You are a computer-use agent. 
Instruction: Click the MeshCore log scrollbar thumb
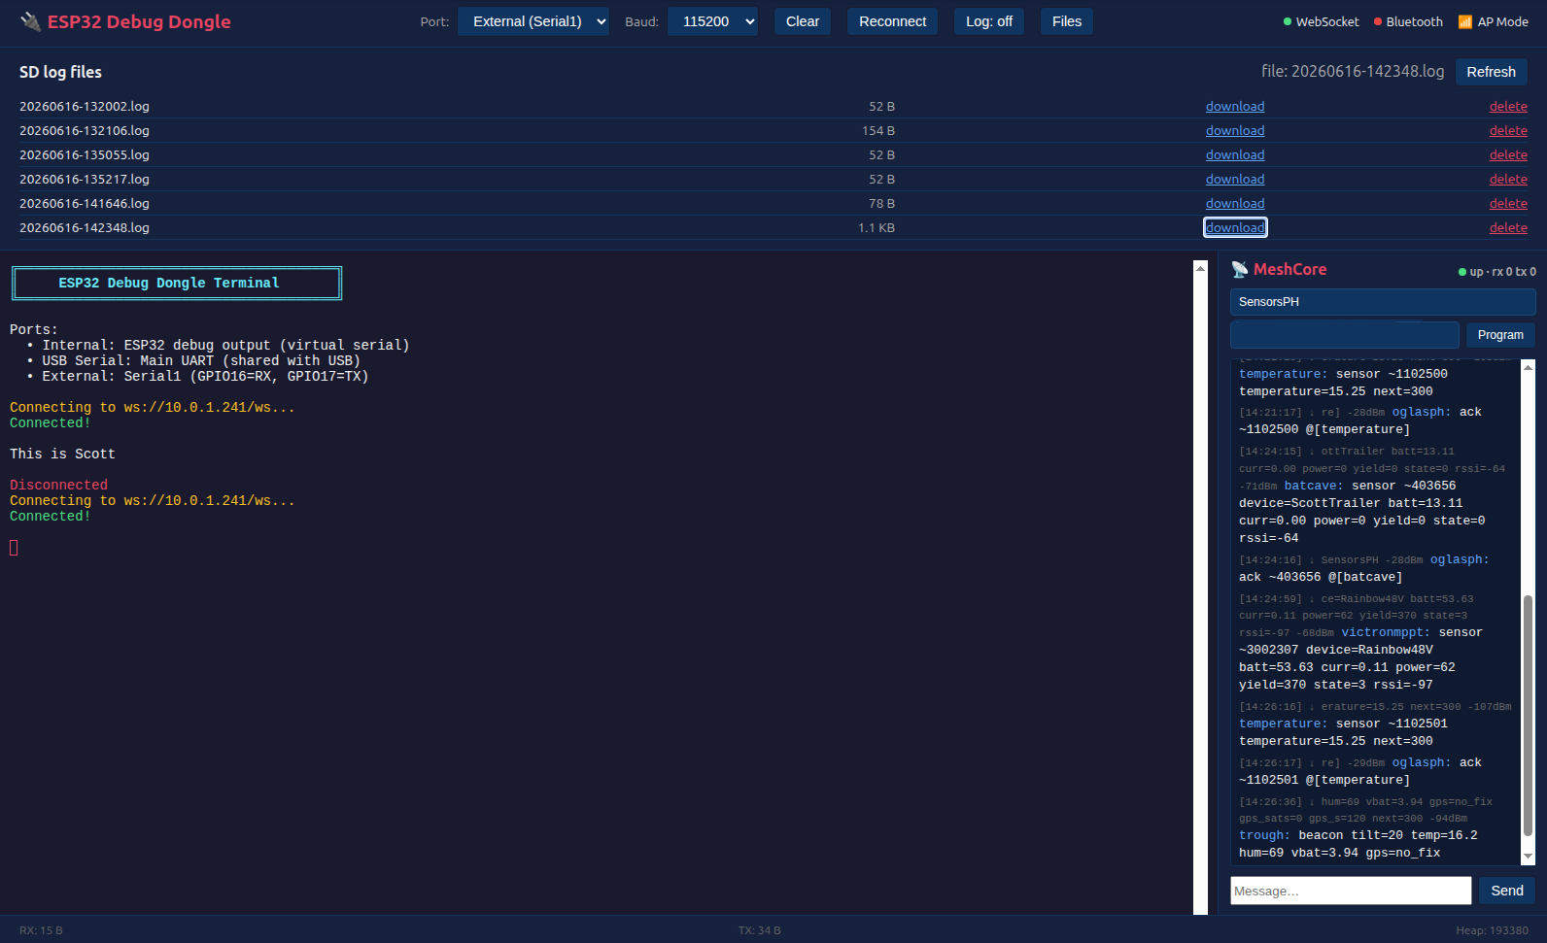click(x=1528, y=716)
